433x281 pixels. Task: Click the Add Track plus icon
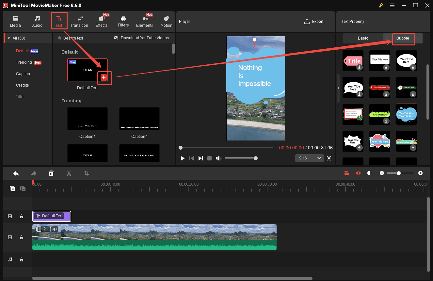[12, 189]
